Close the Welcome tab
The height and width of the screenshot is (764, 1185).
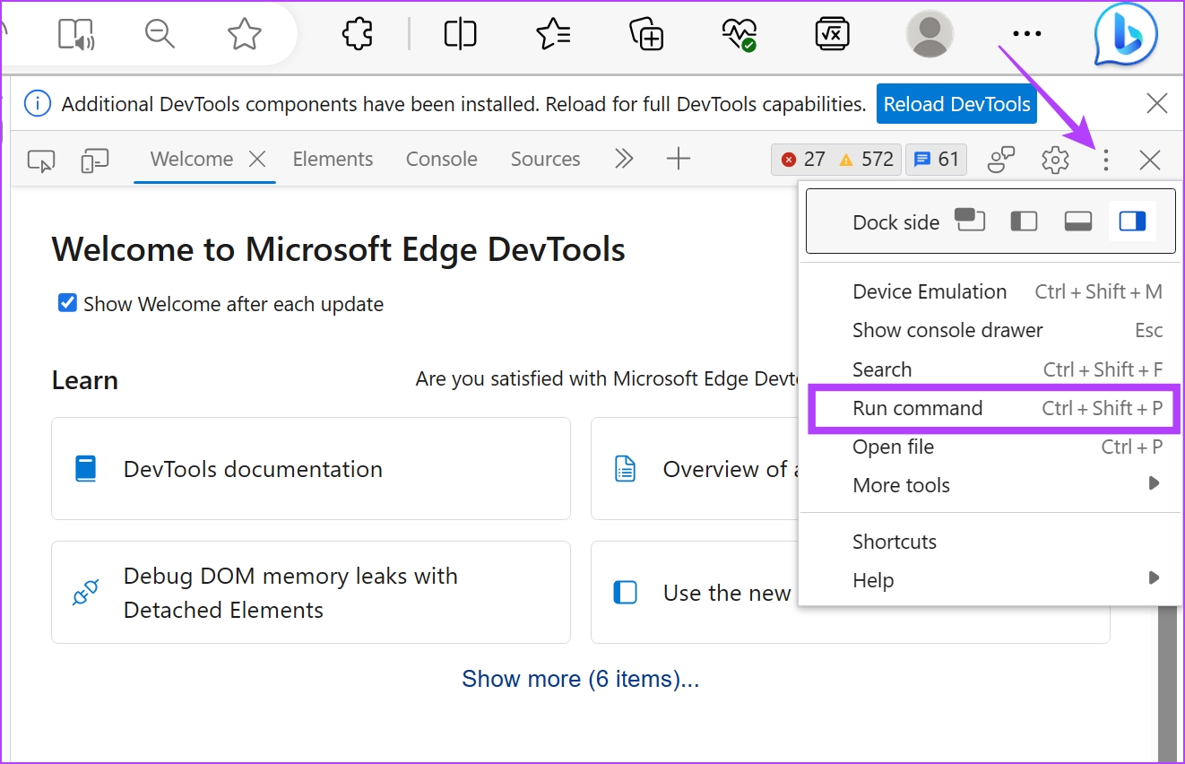257,160
